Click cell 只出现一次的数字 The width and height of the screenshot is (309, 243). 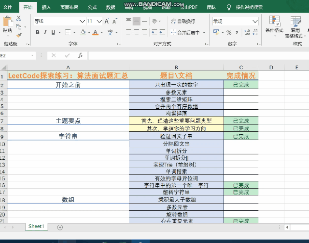coord(176,85)
